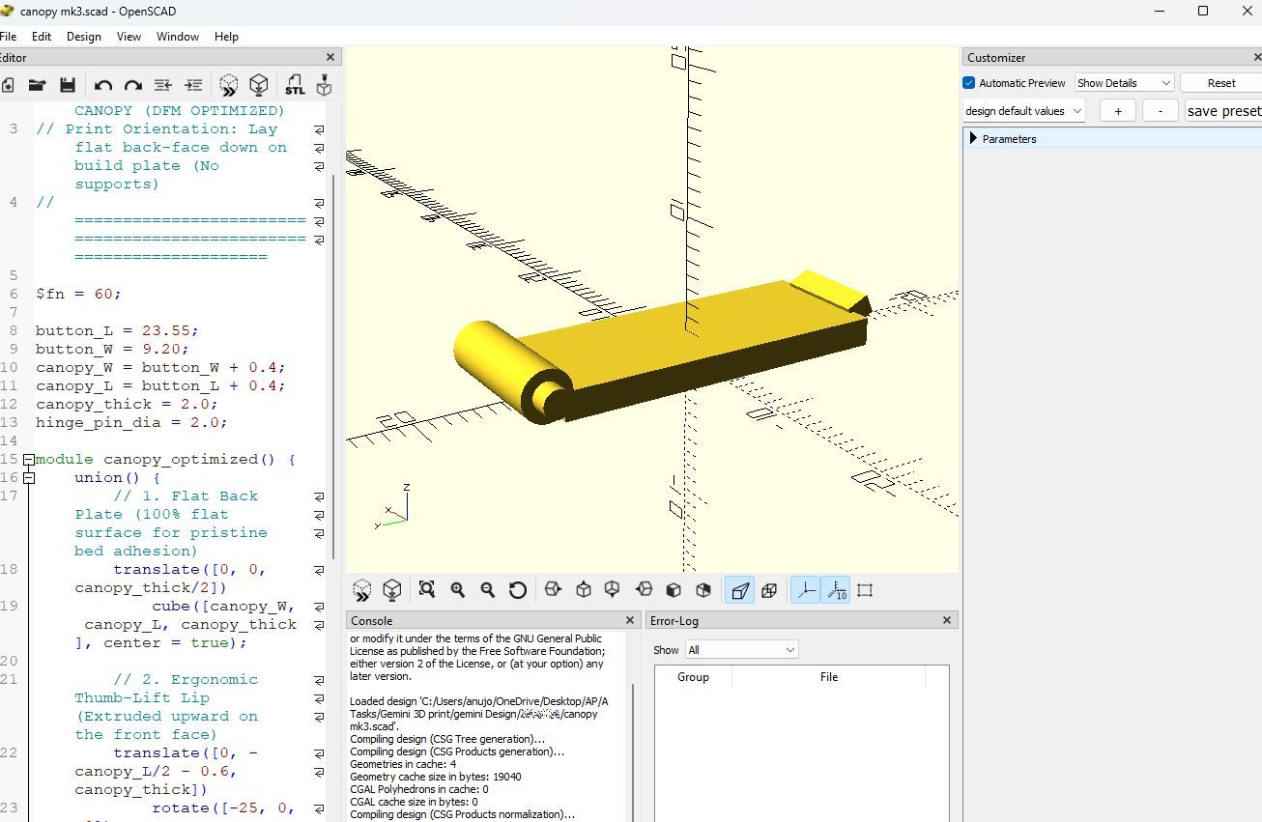Save the file with the floppy icon
This screenshot has width=1262, height=822.
pyautogui.click(x=67, y=86)
